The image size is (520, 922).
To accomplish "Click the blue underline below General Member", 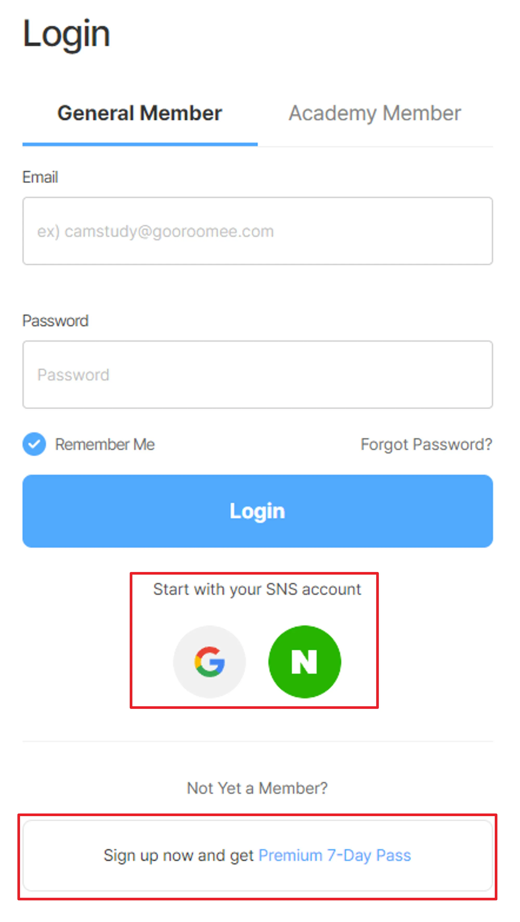I will [139, 144].
